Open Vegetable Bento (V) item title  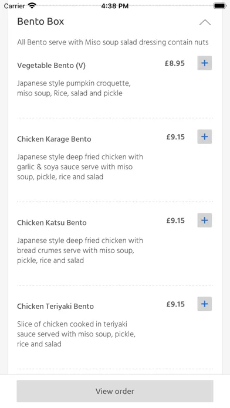pyautogui.click(x=51, y=65)
